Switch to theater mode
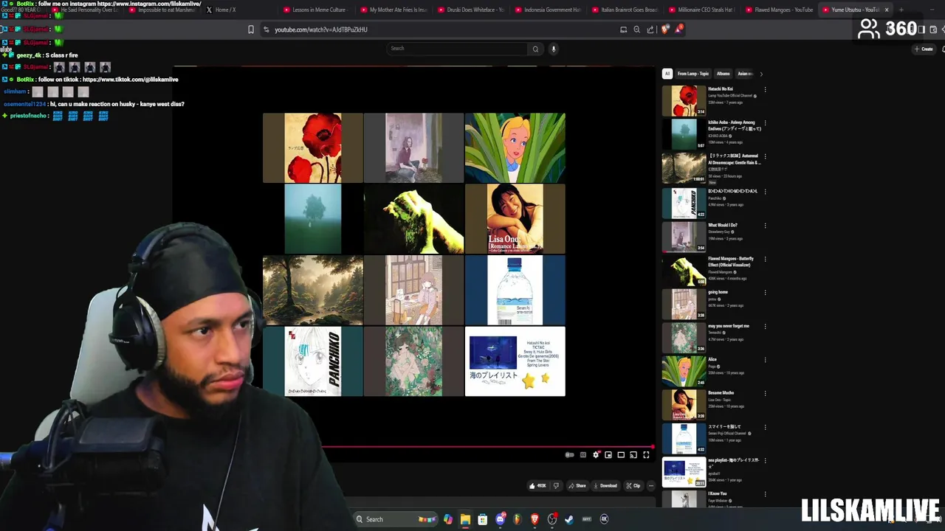 (621, 455)
